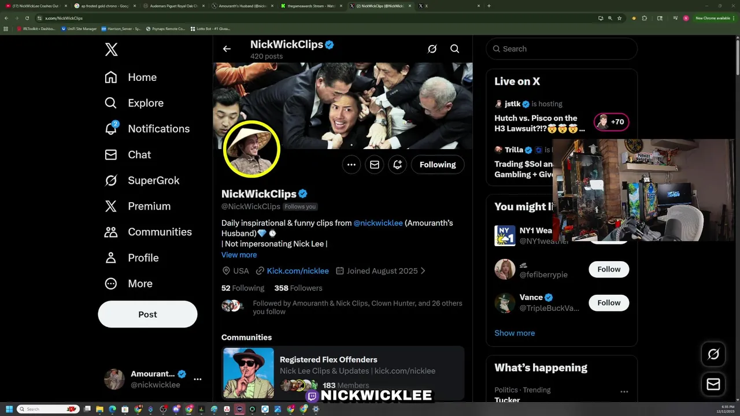Open the Kick.com/nicklee link
This screenshot has width=740, height=416.
pyautogui.click(x=298, y=271)
